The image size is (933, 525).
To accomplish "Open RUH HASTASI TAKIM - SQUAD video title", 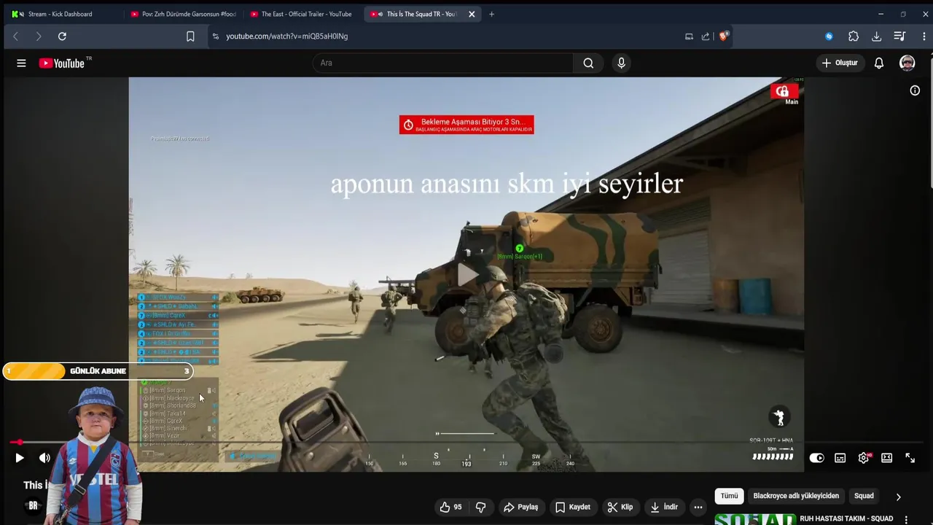I will tap(846, 519).
